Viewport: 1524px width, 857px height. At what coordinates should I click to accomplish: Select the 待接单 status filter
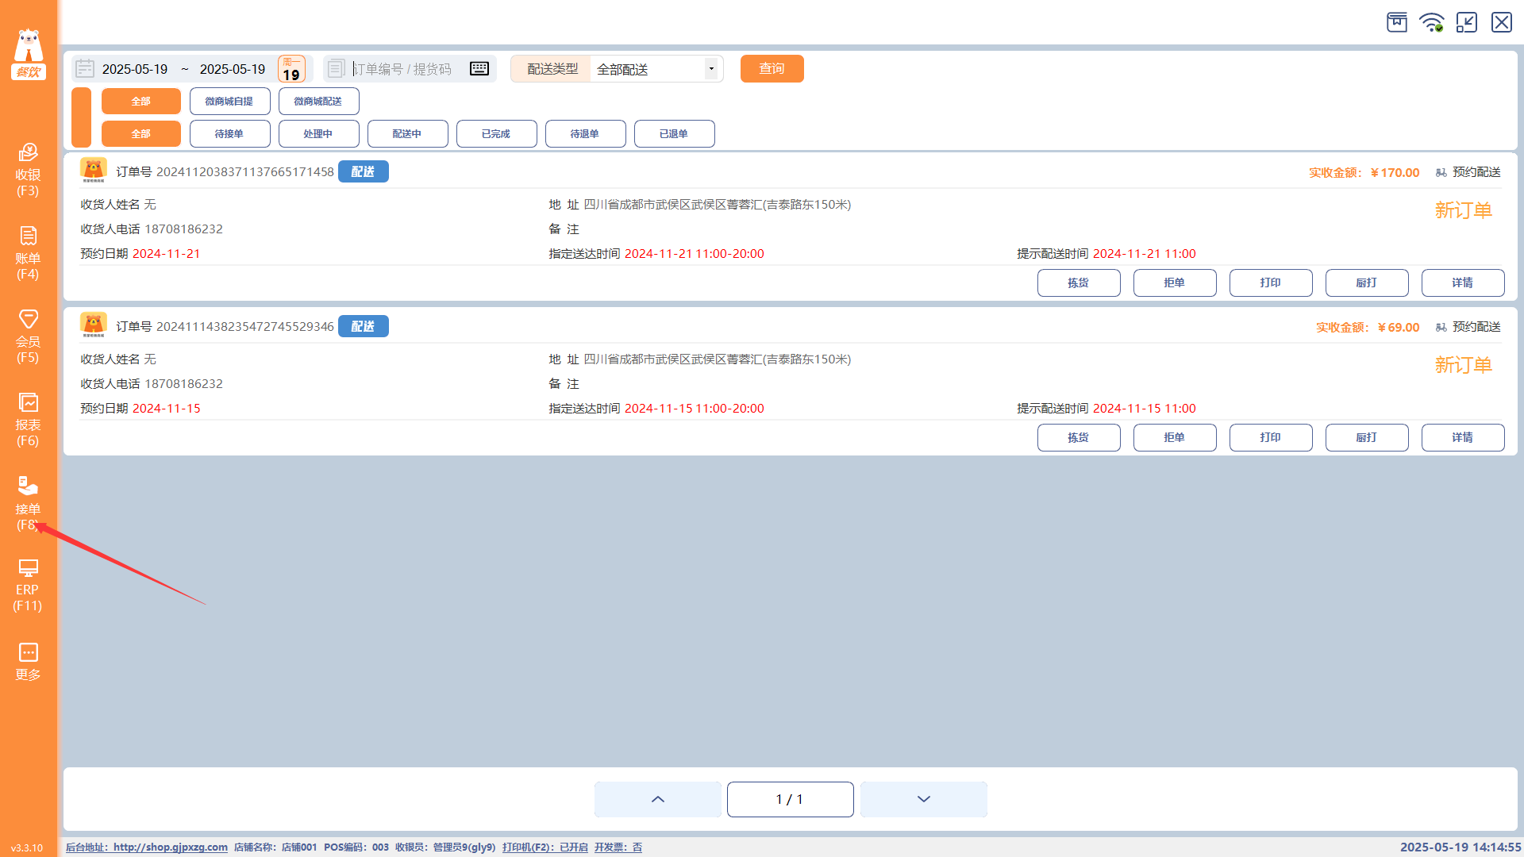click(x=229, y=134)
